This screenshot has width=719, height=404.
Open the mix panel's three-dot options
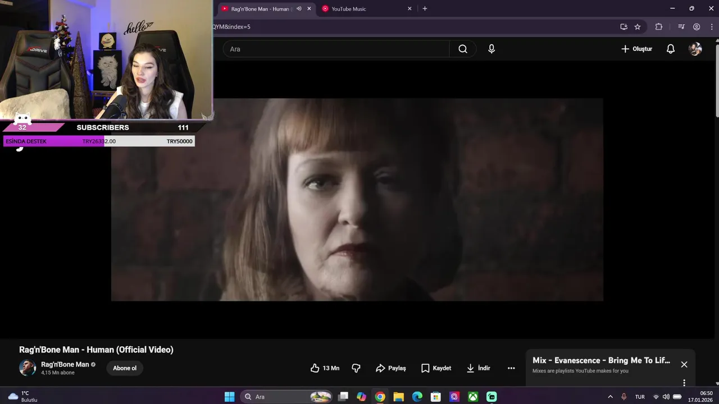coord(684,383)
